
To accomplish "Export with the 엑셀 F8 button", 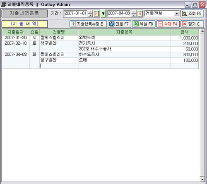I will pyautogui.click(x=144, y=24).
